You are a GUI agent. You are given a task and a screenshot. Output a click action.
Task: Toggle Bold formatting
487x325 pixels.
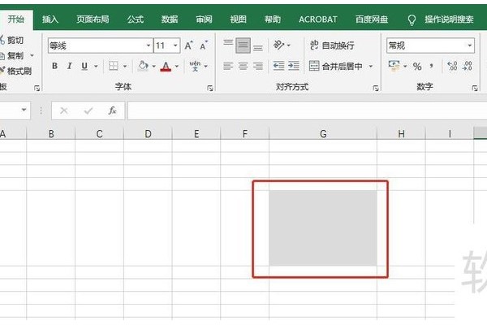point(54,66)
